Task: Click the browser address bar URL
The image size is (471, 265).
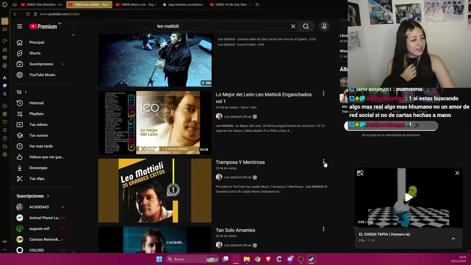Action: coord(59,14)
